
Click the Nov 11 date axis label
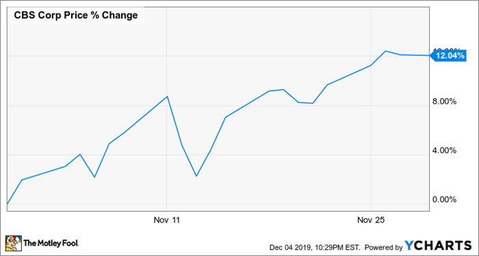point(167,220)
